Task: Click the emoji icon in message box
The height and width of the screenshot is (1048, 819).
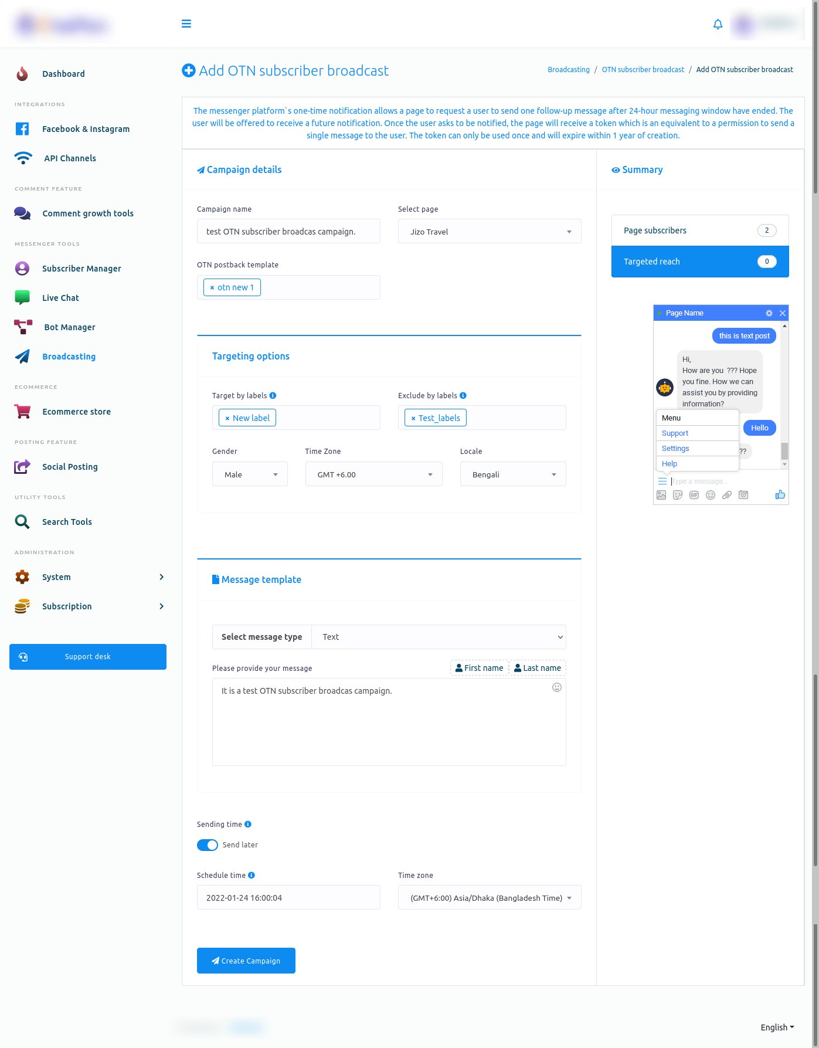Action: pyautogui.click(x=557, y=687)
